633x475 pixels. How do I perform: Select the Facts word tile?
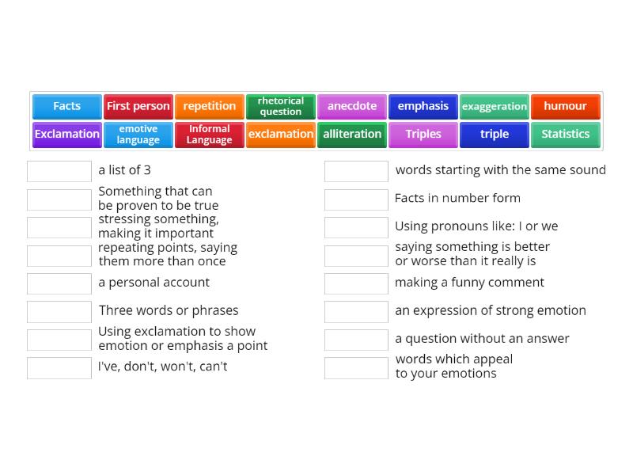coord(66,106)
